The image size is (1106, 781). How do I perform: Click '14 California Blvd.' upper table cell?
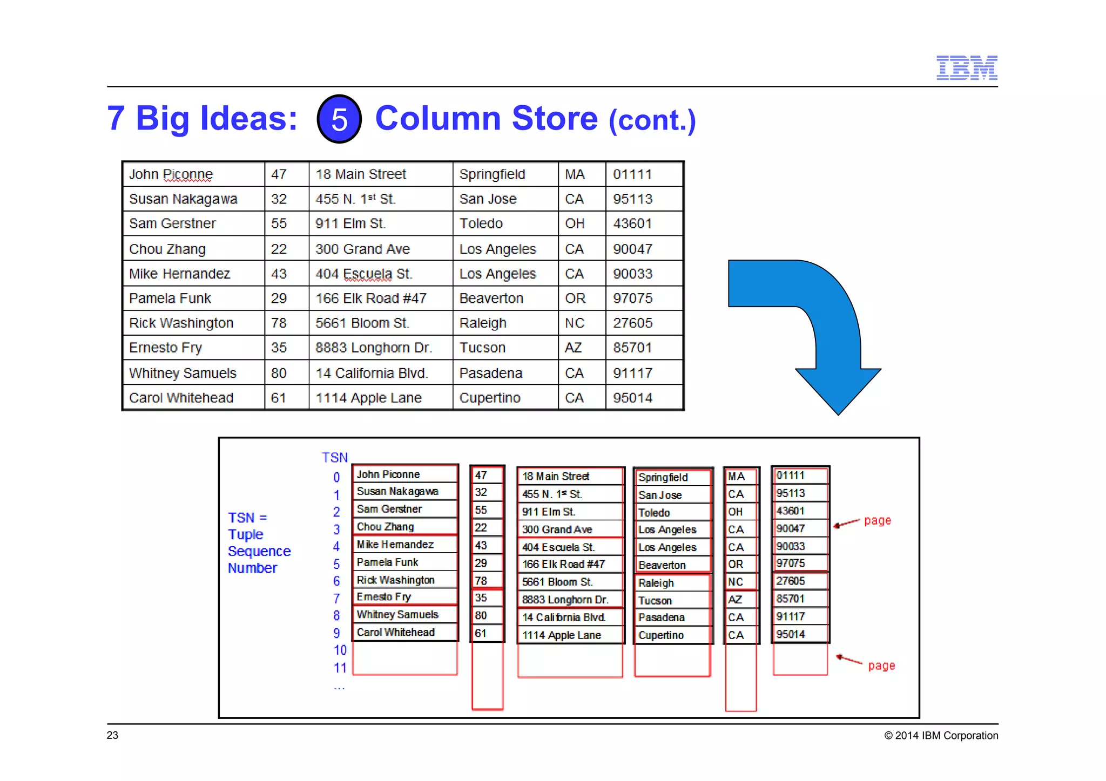pos(372,373)
